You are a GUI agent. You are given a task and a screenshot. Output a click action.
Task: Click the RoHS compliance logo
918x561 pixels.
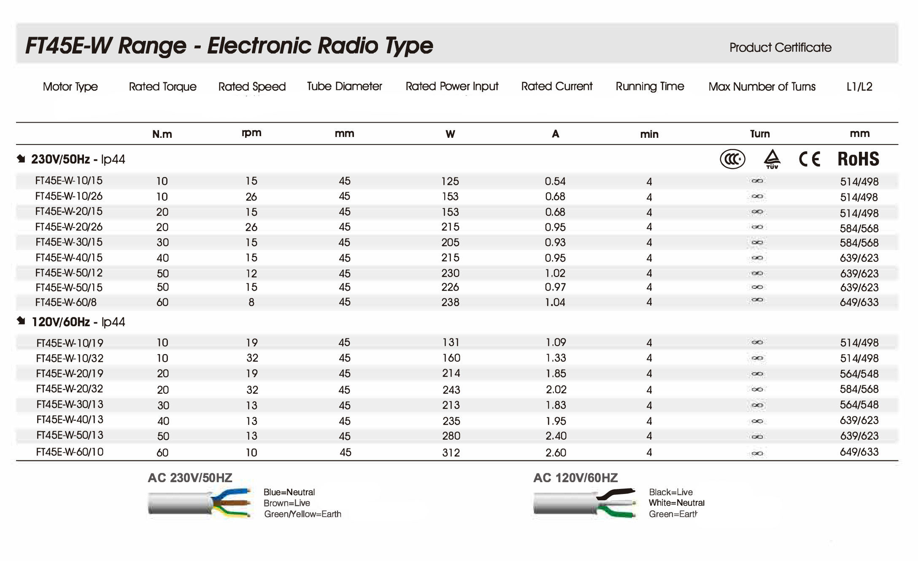858,159
